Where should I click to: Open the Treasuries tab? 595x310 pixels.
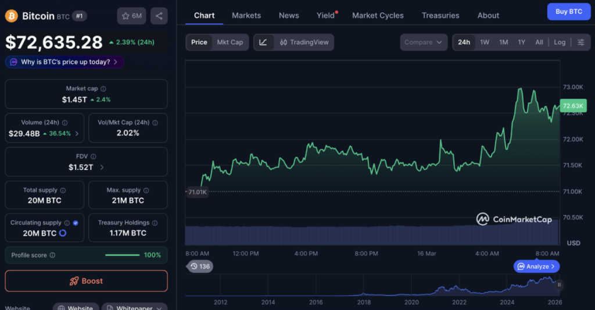click(x=440, y=16)
